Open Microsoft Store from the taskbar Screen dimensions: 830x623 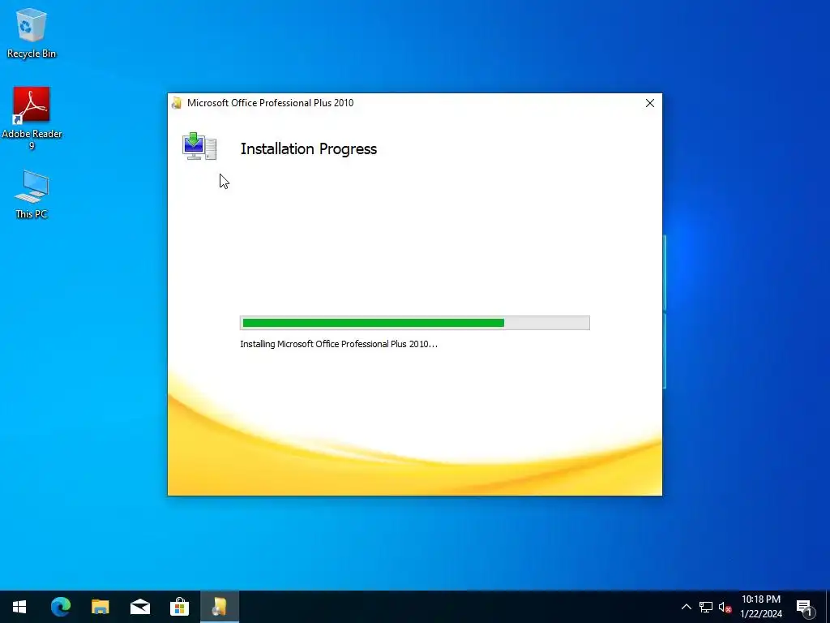pos(179,607)
